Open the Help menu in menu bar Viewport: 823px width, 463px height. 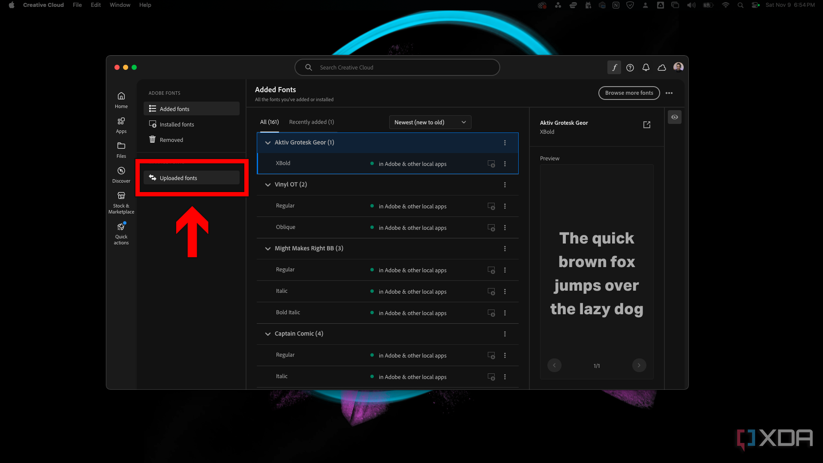tap(145, 5)
